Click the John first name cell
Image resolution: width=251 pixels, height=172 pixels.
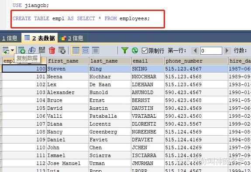point(68,147)
